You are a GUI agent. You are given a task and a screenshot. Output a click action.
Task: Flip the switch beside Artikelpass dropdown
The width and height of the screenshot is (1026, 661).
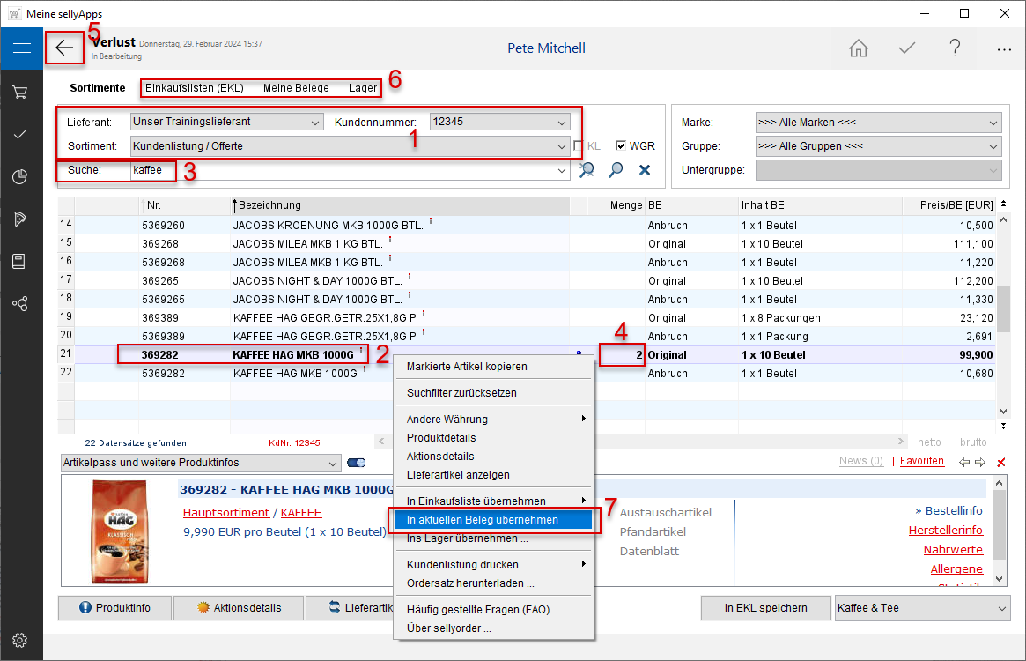pyautogui.click(x=357, y=463)
